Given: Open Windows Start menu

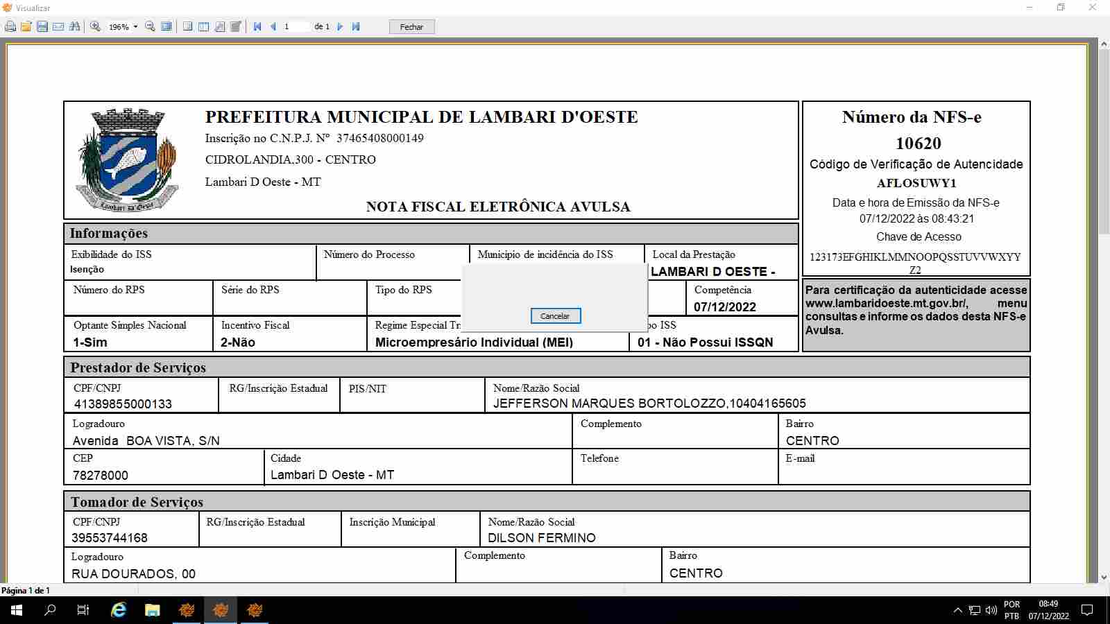Looking at the screenshot, I should pos(17,610).
